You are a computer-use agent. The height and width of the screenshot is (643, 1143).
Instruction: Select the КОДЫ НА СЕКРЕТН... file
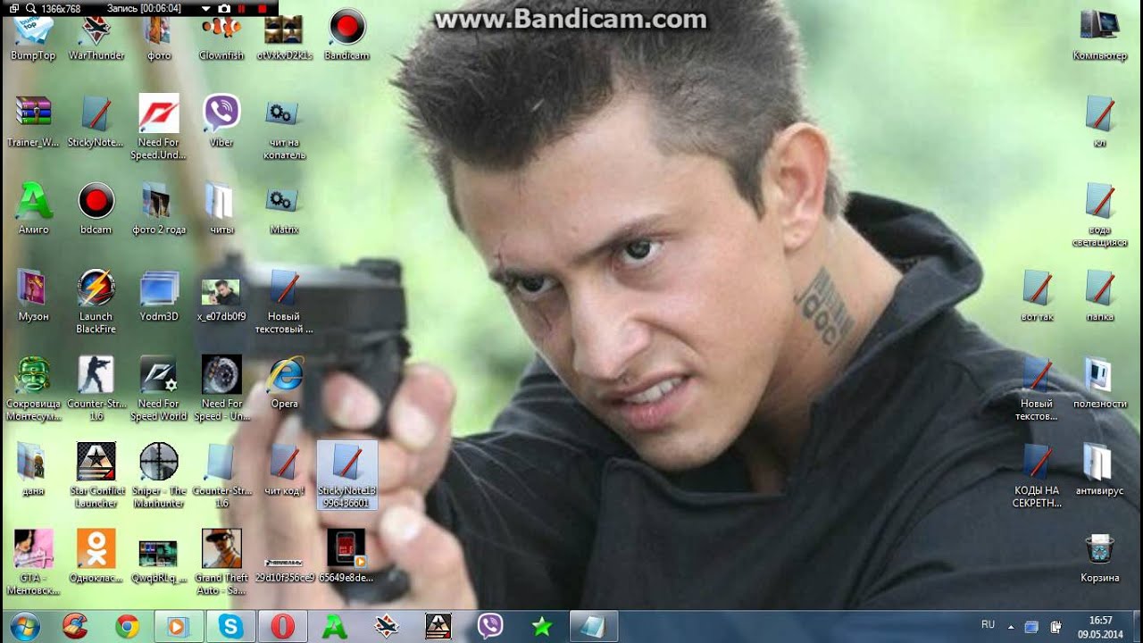pos(1037,475)
